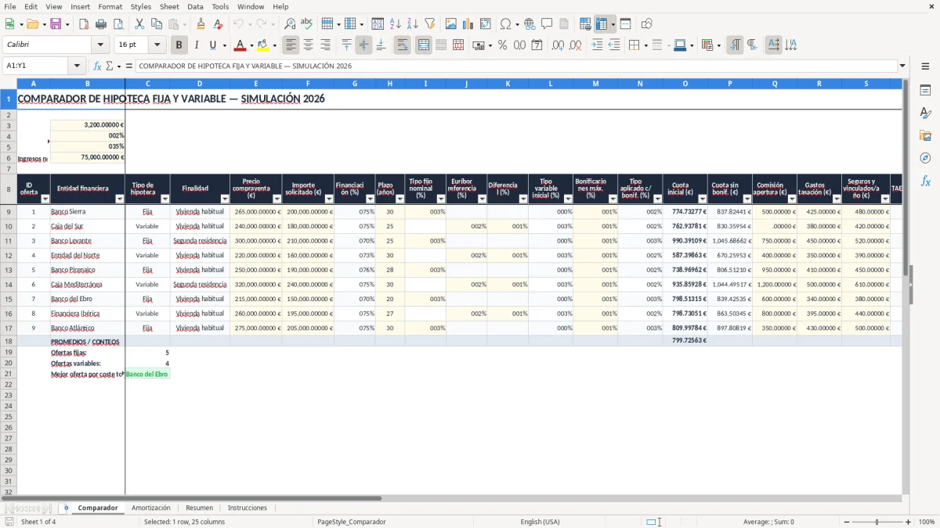The height and width of the screenshot is (528, 940).
Task: Switch to Resumen sheet tab
Action: tap(199, 508)
